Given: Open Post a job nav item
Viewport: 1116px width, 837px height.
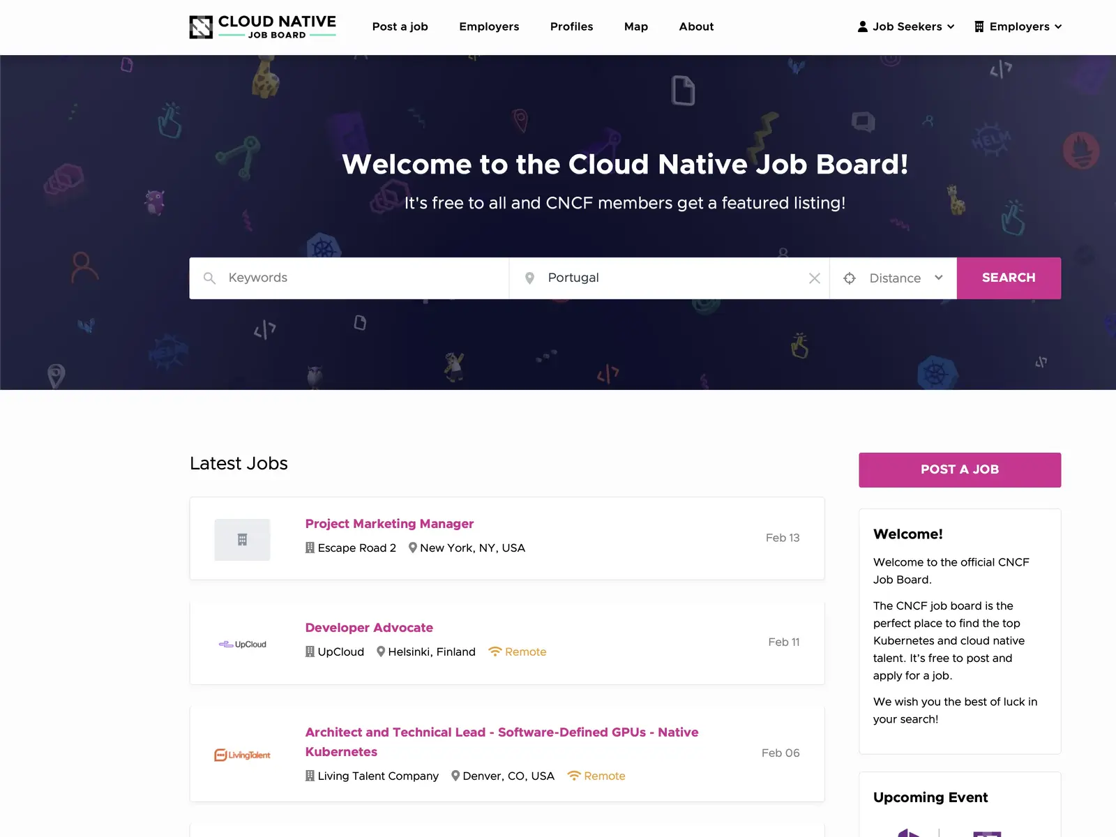Looking at the screenshot, I should (400, 27).
